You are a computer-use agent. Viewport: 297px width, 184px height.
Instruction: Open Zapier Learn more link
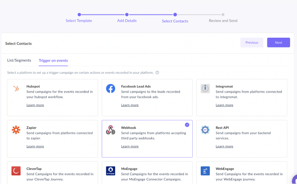[x=35, y=146]
